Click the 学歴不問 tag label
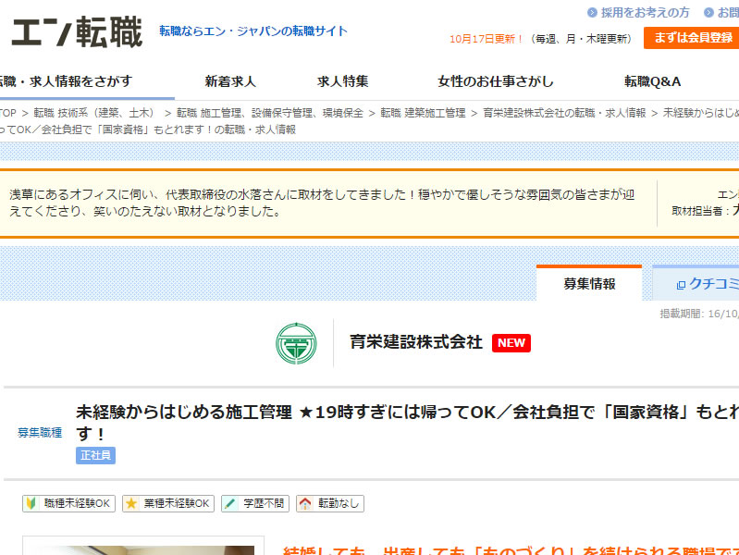The width and height of the screenshot is (739, 555). 264,503
